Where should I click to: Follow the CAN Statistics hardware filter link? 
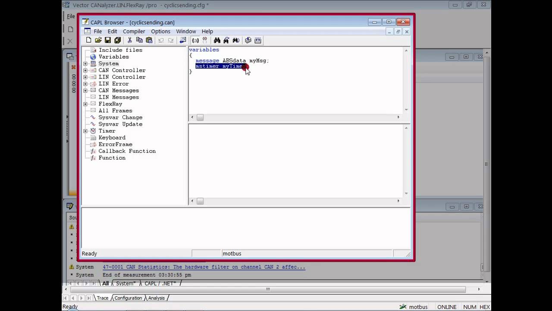point(204,267)
